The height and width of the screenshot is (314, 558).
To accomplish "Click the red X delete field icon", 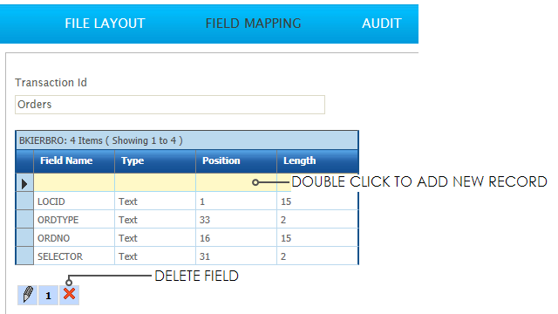I will pos(69,295).
